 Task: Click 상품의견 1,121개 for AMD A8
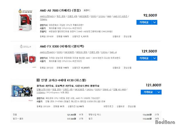coord(80,36)
